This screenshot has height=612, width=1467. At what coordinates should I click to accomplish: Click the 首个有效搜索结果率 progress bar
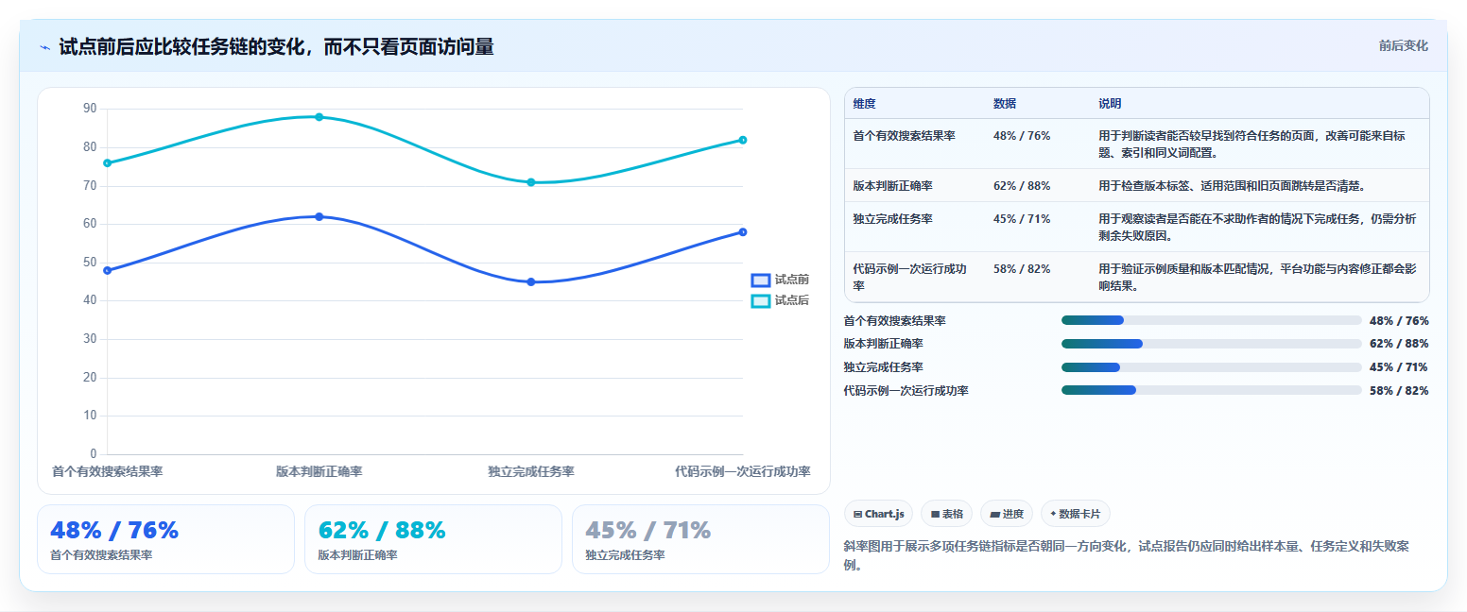[1212, 320]
